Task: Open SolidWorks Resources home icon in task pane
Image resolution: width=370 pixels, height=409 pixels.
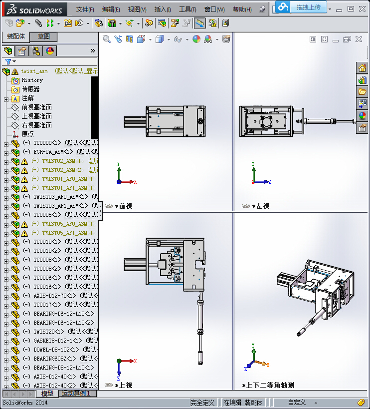Action: tap(362, 68)
